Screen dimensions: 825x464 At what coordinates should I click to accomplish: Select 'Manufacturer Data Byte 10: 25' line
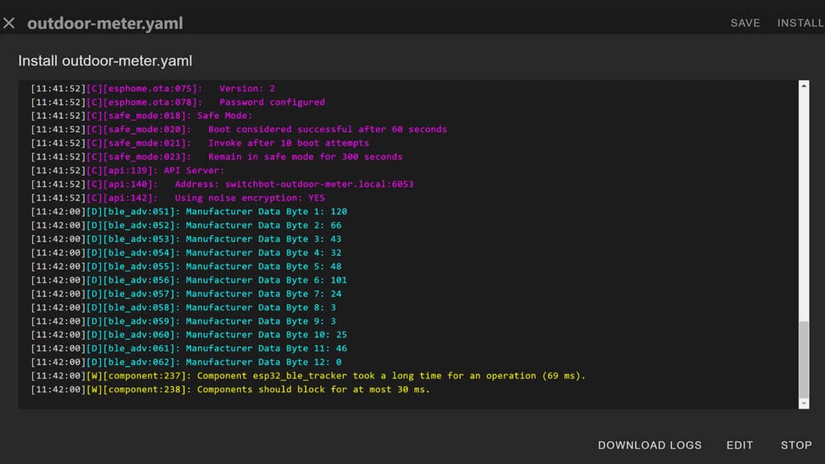(x=189, y=334)
